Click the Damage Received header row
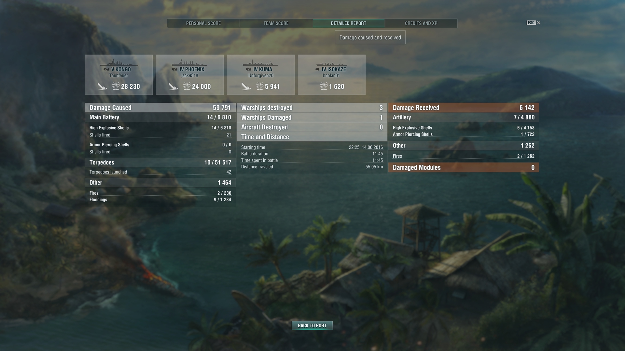The height and width of the screenshot is (351, 625). pos(464,108)
